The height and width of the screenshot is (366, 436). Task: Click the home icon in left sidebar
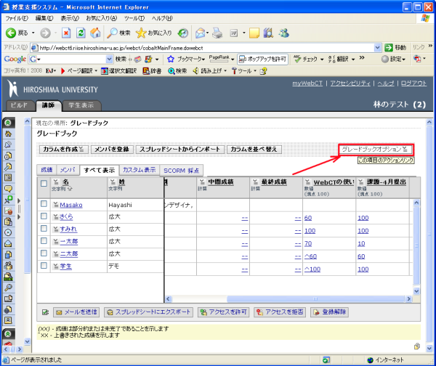click(x=8, y=134)
